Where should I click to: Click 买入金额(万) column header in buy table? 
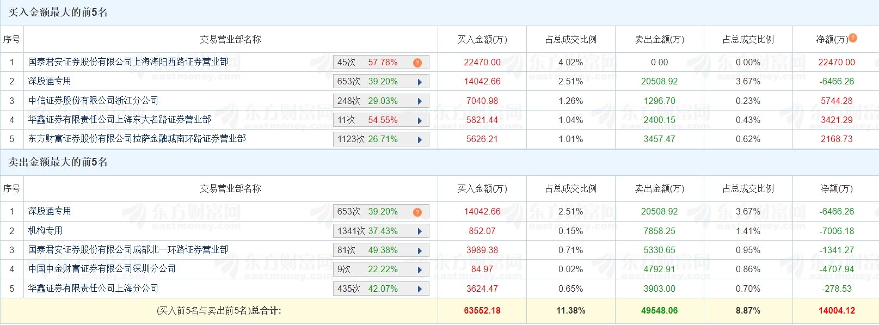click(482, 39)
